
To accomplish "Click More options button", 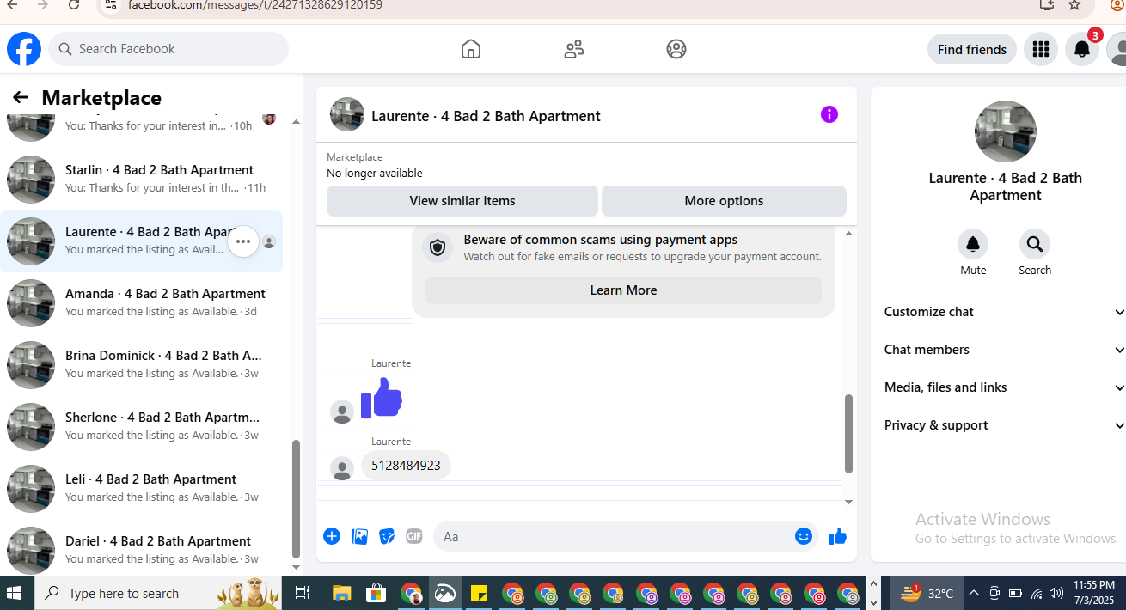I will pos(724,201).
